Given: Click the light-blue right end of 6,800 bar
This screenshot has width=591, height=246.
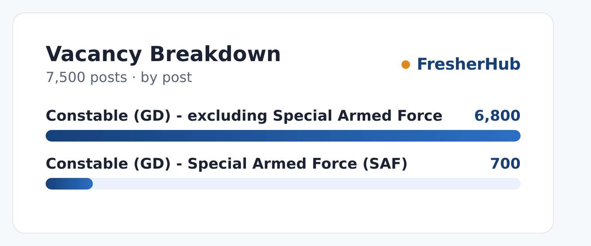Looking at the screenshot, I should 514,136.
